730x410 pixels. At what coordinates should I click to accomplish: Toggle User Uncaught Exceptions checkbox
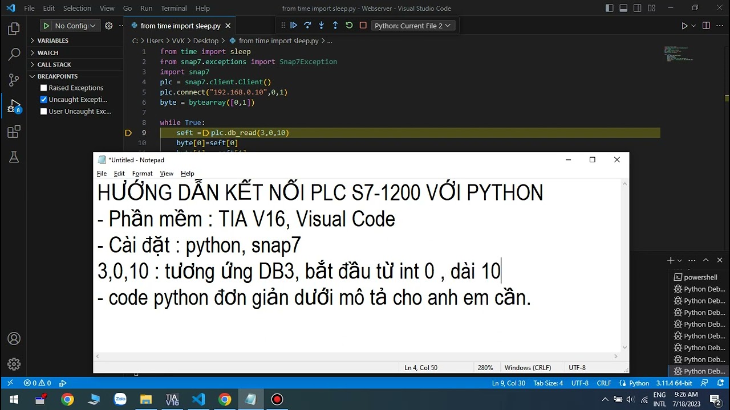coord(43,112)
